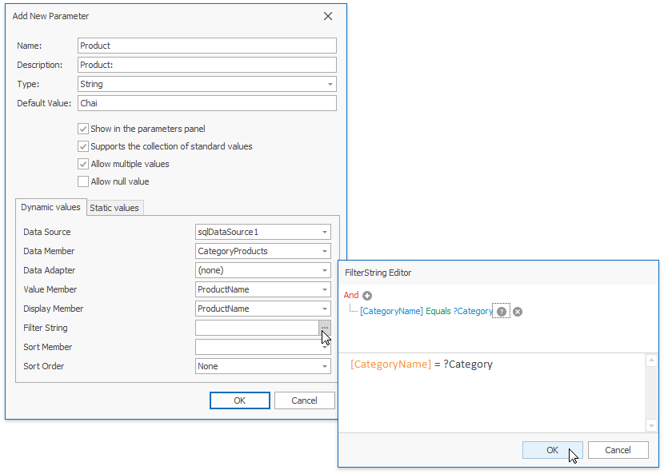The height and width of the screenshot is (474, 664).
Task: Enable Allow null value option
Action: point(83,181)
